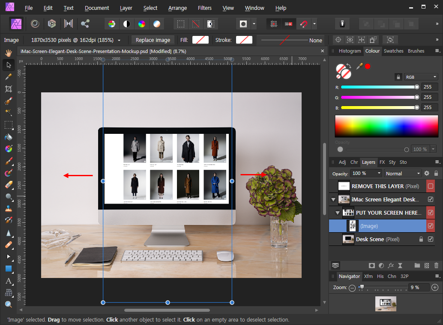The width and height of the screenshot is (443, 325).
Task: Click the Stroke colour swatch
Action: tap(244, 40)
